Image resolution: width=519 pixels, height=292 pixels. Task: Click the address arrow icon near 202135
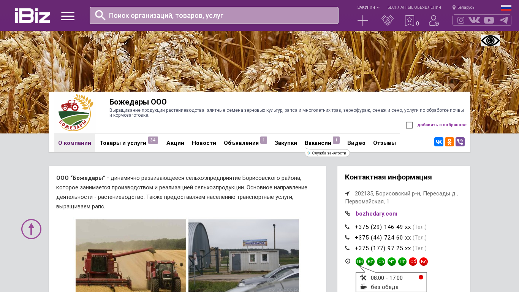(347, 194)
